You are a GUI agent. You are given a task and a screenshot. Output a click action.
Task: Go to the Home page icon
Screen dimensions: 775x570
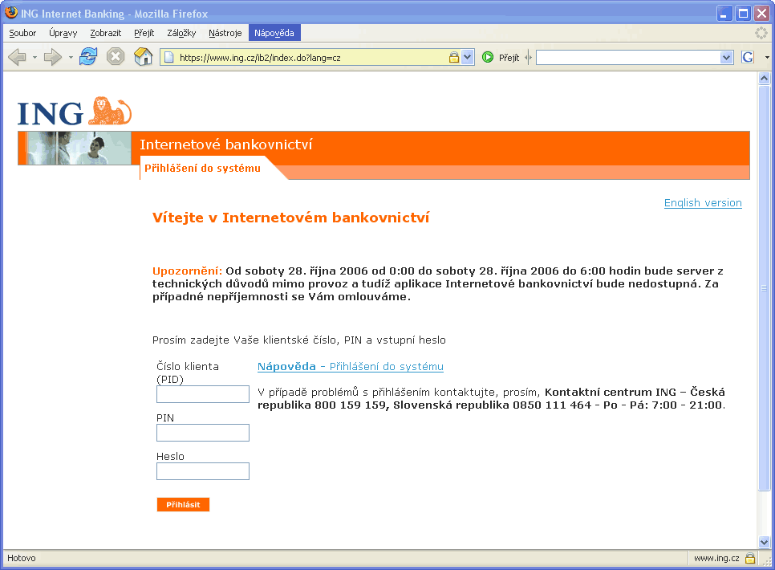[x=144, y=57]
